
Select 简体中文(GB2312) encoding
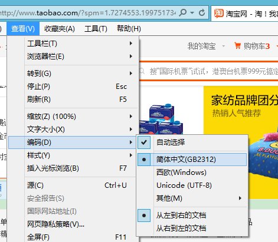pyautogui.click(x=192, y=160)
